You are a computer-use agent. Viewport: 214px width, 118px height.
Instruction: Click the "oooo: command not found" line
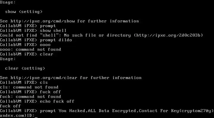pos(30,50)
